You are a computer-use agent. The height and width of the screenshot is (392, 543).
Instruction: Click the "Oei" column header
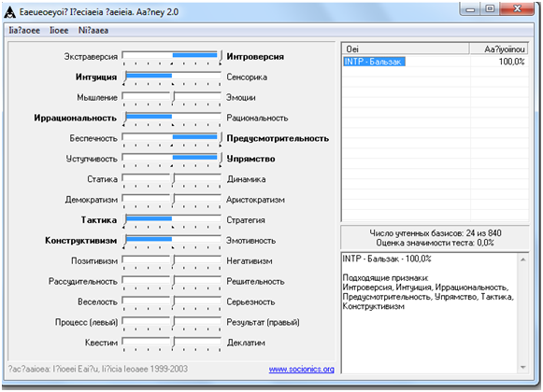(x=406, y=49)
